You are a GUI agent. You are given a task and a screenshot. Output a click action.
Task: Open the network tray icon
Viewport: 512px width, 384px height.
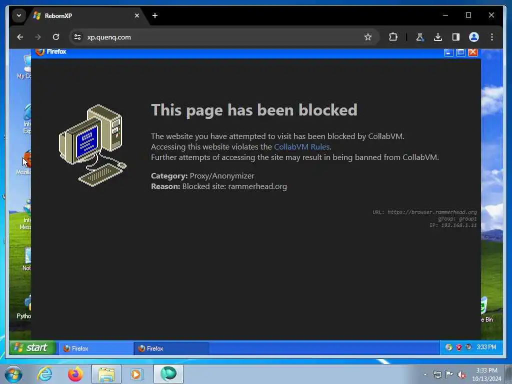pos(437,375)
